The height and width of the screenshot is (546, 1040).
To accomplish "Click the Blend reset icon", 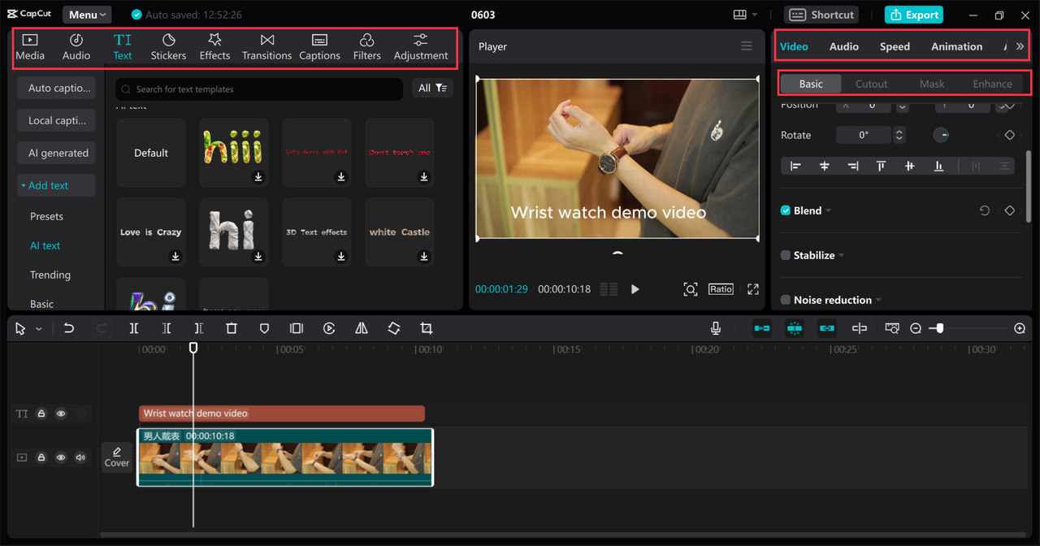I will [x=985, y=210].
